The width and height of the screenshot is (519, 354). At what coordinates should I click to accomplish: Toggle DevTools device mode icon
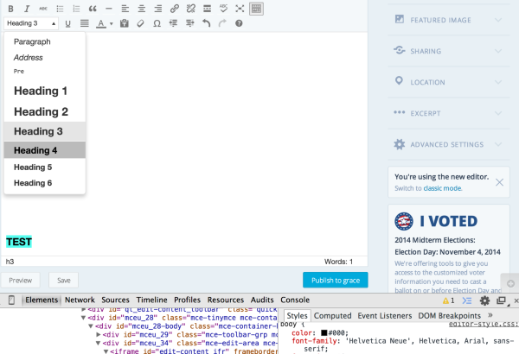(11, 300)
